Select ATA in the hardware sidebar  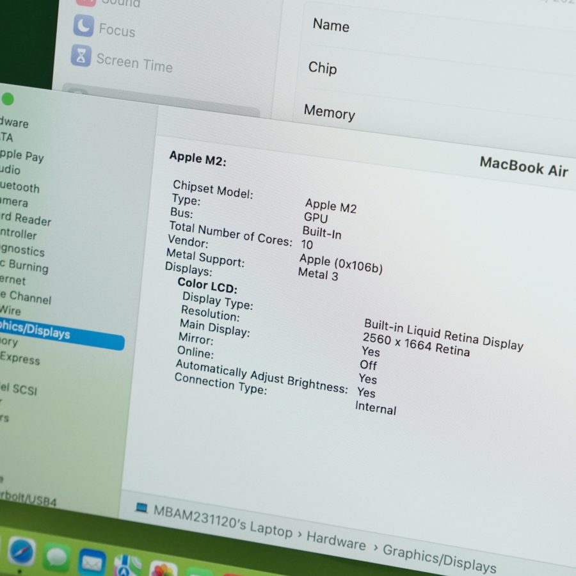[x=6, y=138]
